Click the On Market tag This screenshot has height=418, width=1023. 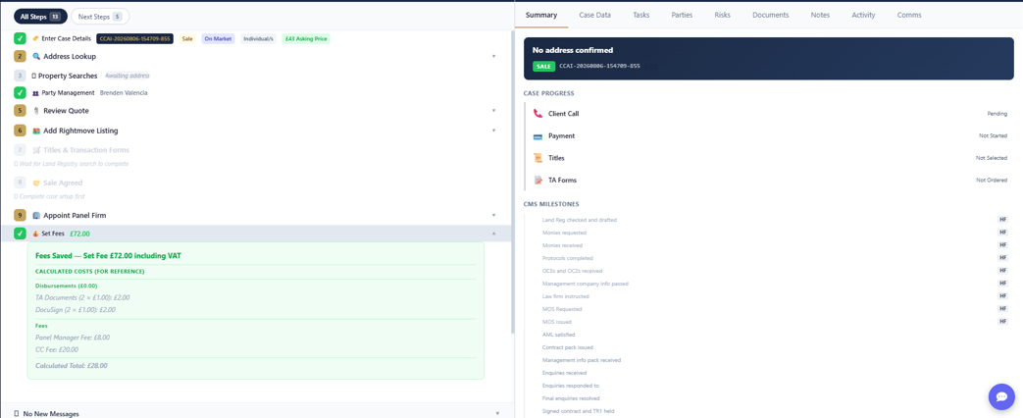pyautogui.click(x=218, y=38)
